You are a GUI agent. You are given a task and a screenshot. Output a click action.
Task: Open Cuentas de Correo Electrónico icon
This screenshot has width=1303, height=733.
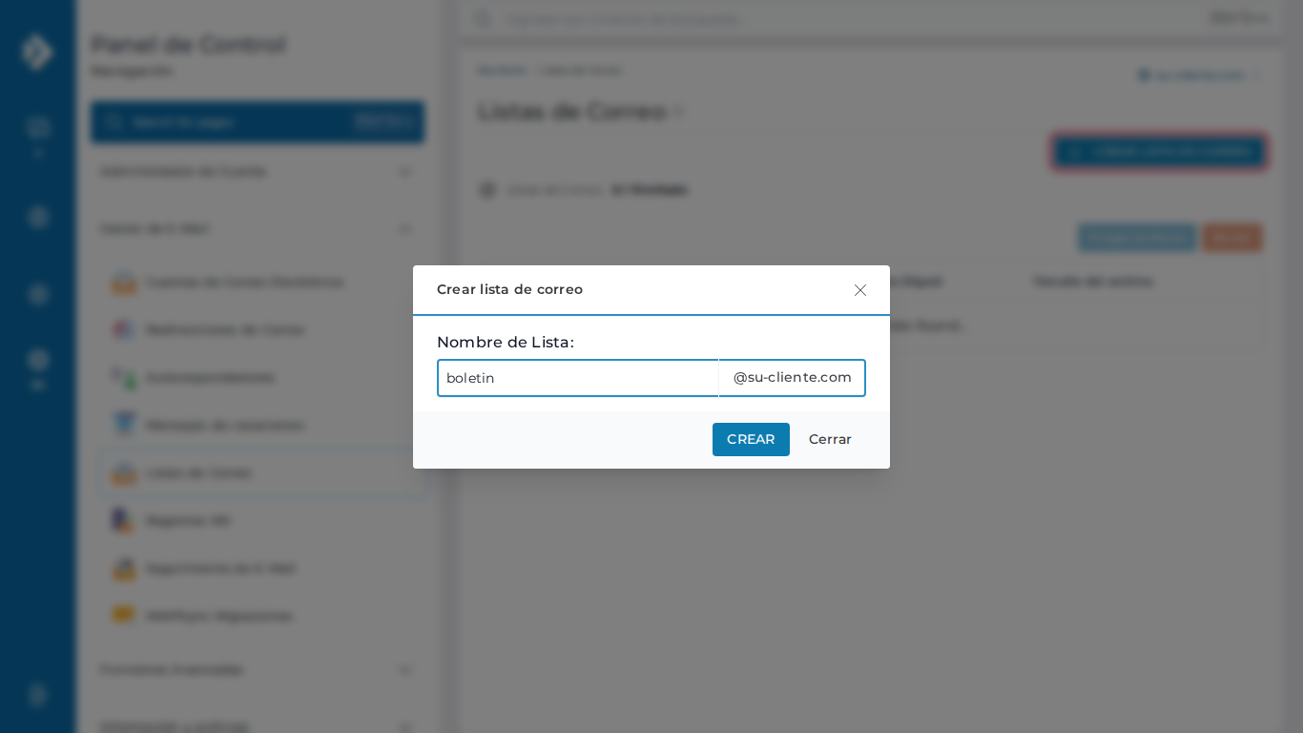tap(124, 283)
